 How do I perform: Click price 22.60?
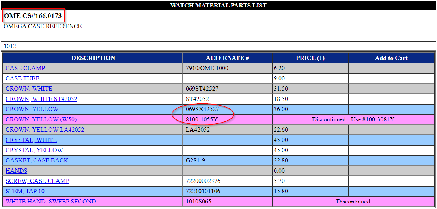point(281,130)
